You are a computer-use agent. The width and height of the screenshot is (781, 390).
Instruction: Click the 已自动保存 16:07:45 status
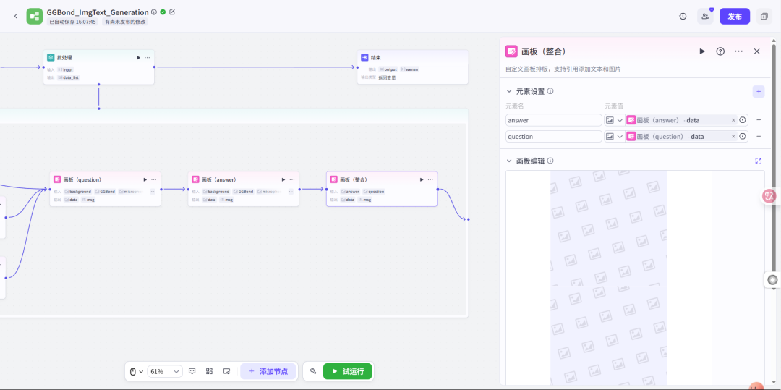point(73,22)
